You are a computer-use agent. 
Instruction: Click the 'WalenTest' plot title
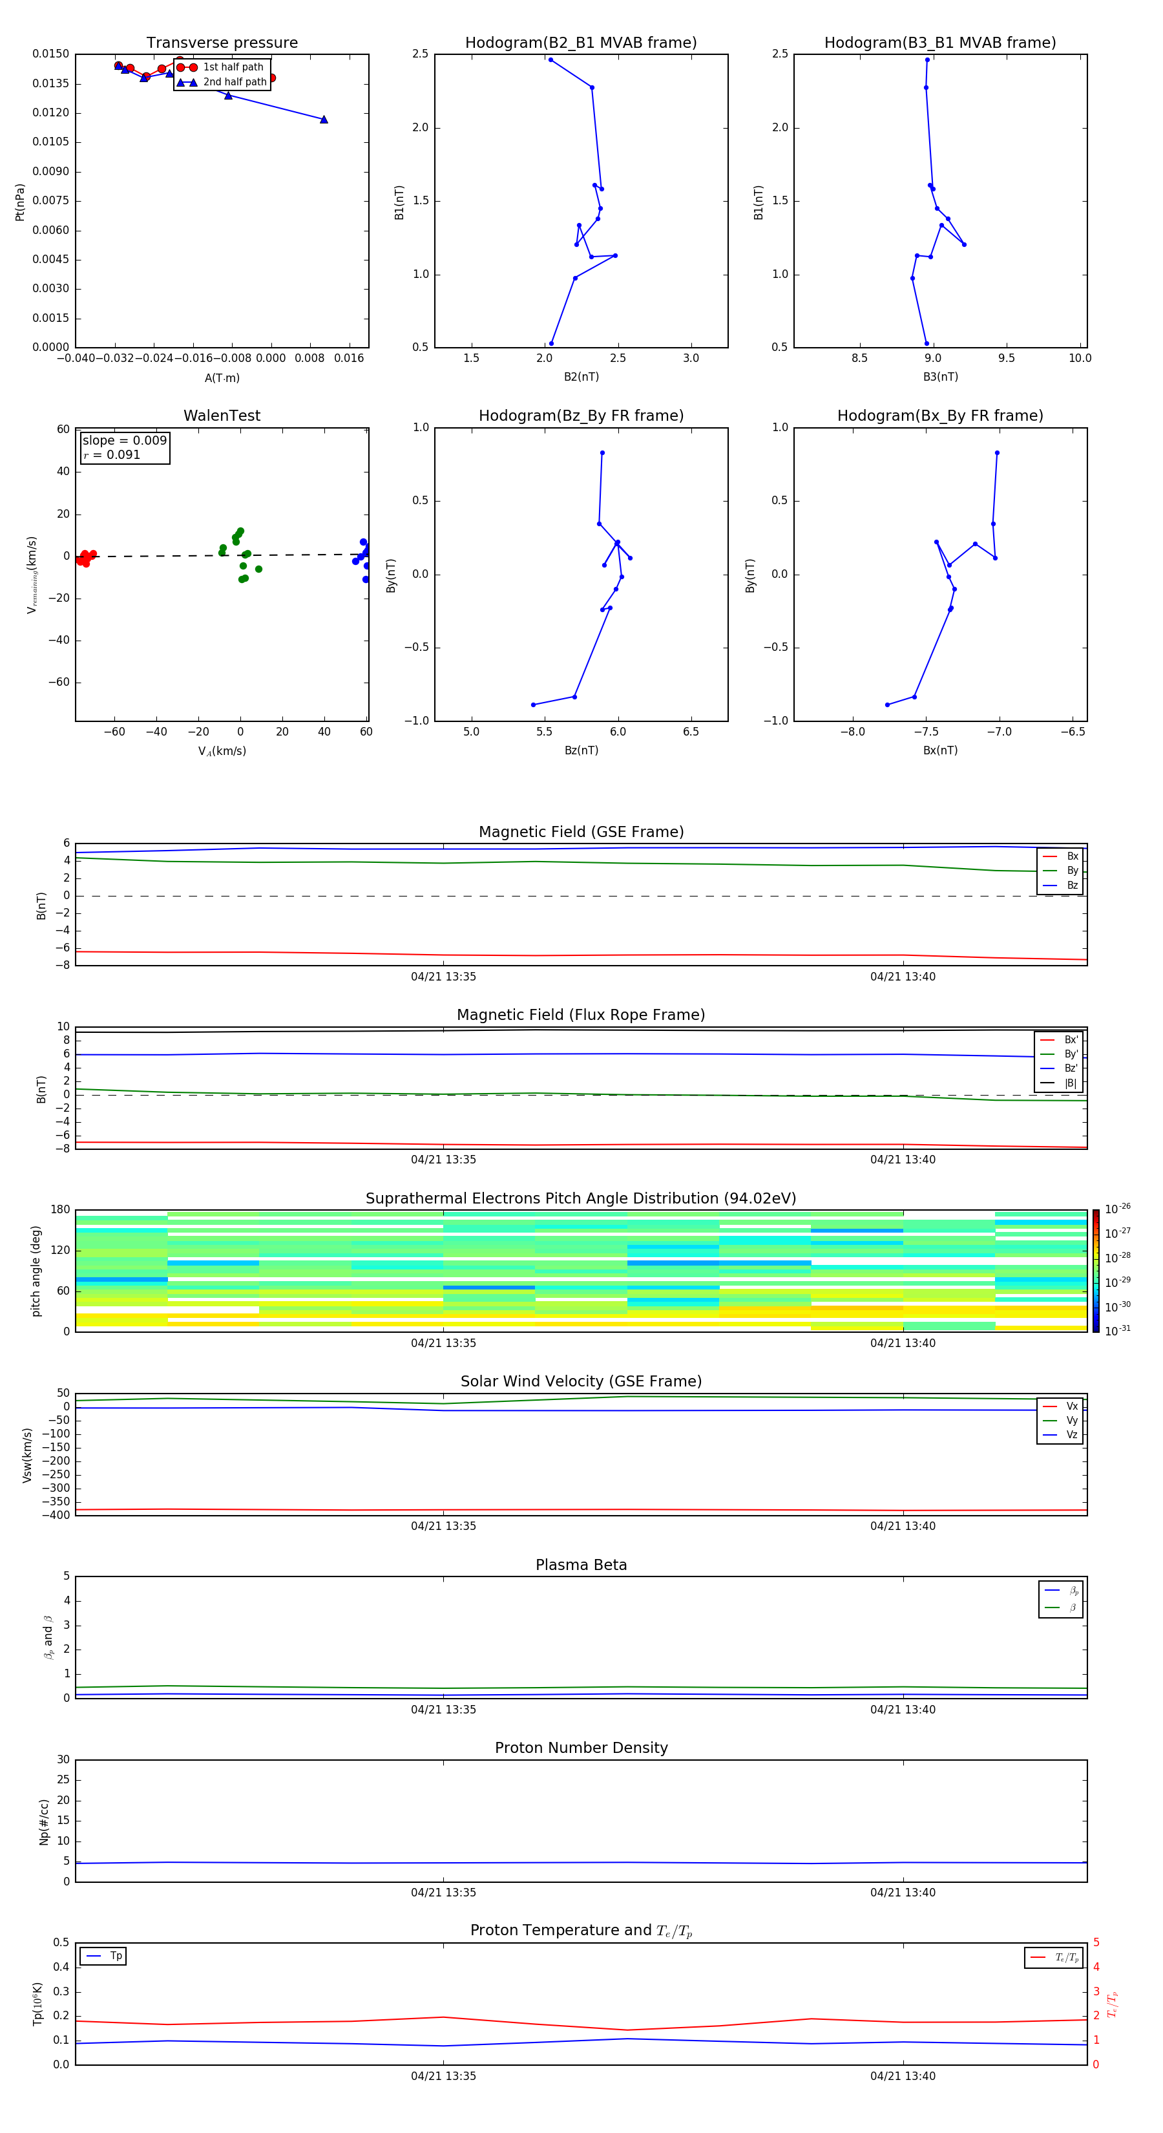coord(222,415)
